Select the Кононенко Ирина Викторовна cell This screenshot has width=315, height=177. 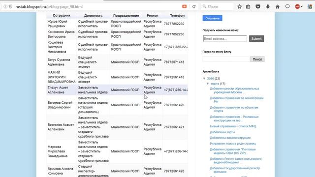62,34
